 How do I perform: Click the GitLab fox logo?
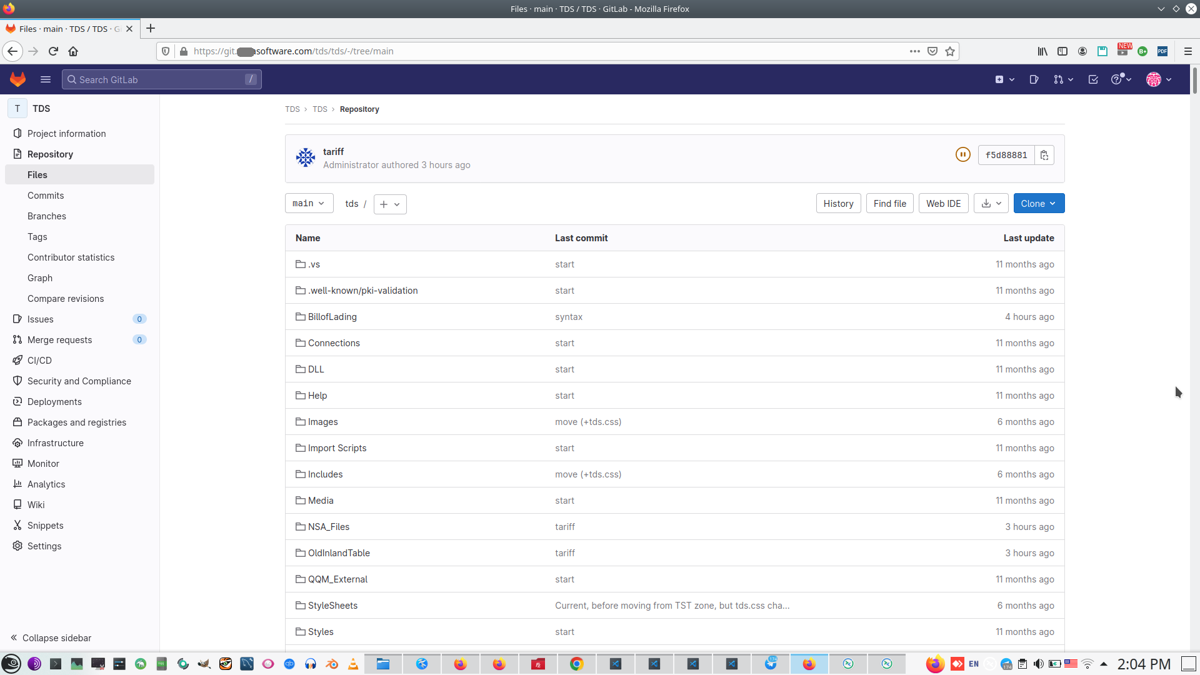tap(17, 79)
